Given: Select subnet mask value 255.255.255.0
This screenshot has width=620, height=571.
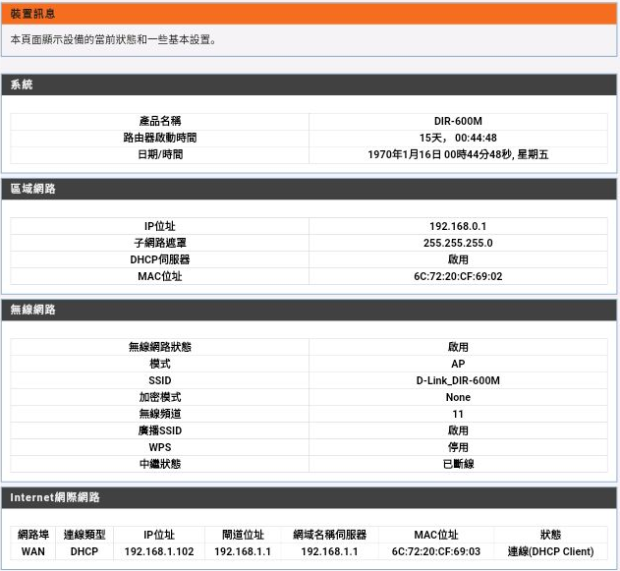Looking at the screenshot, I should coord(458,243).
